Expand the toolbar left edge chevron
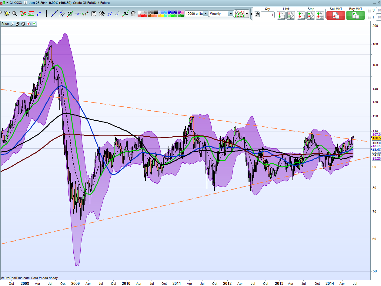Screen dimensions: 381x286 point(1,12)
